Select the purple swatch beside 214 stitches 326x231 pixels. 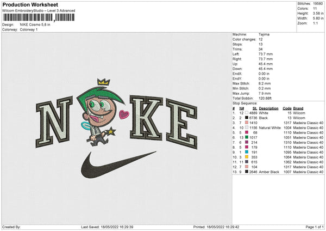pos(247,142)
